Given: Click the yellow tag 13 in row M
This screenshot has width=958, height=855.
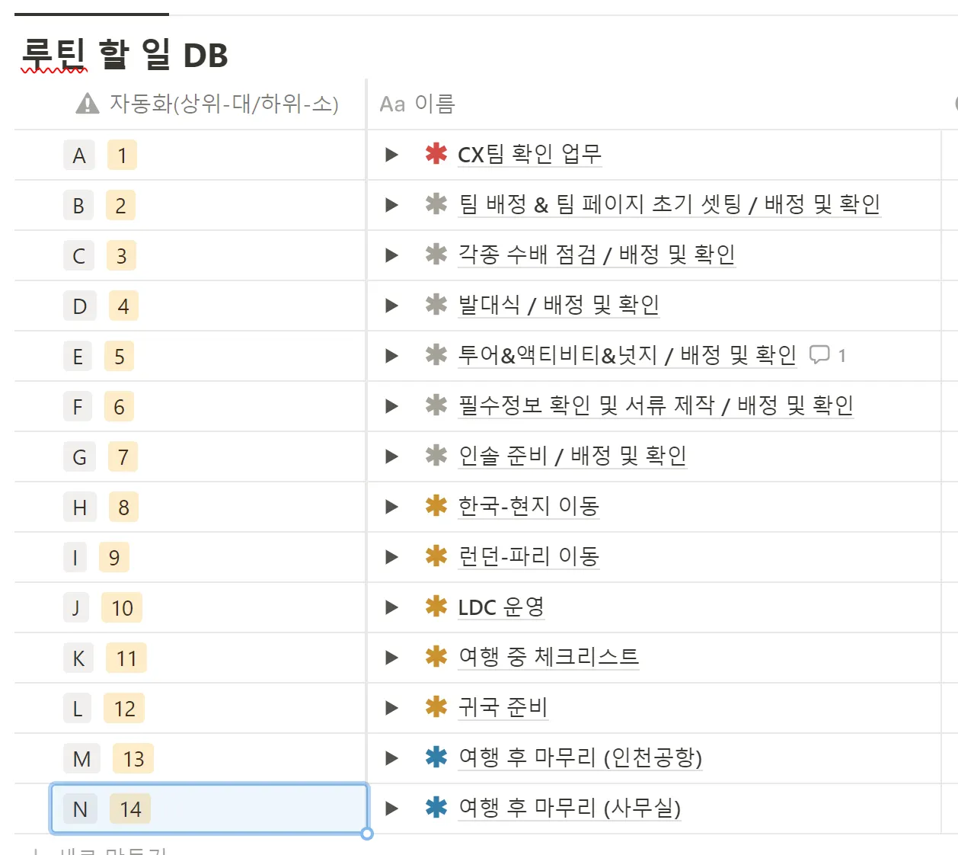Looking at the screenshot, I should pos(133,759).
